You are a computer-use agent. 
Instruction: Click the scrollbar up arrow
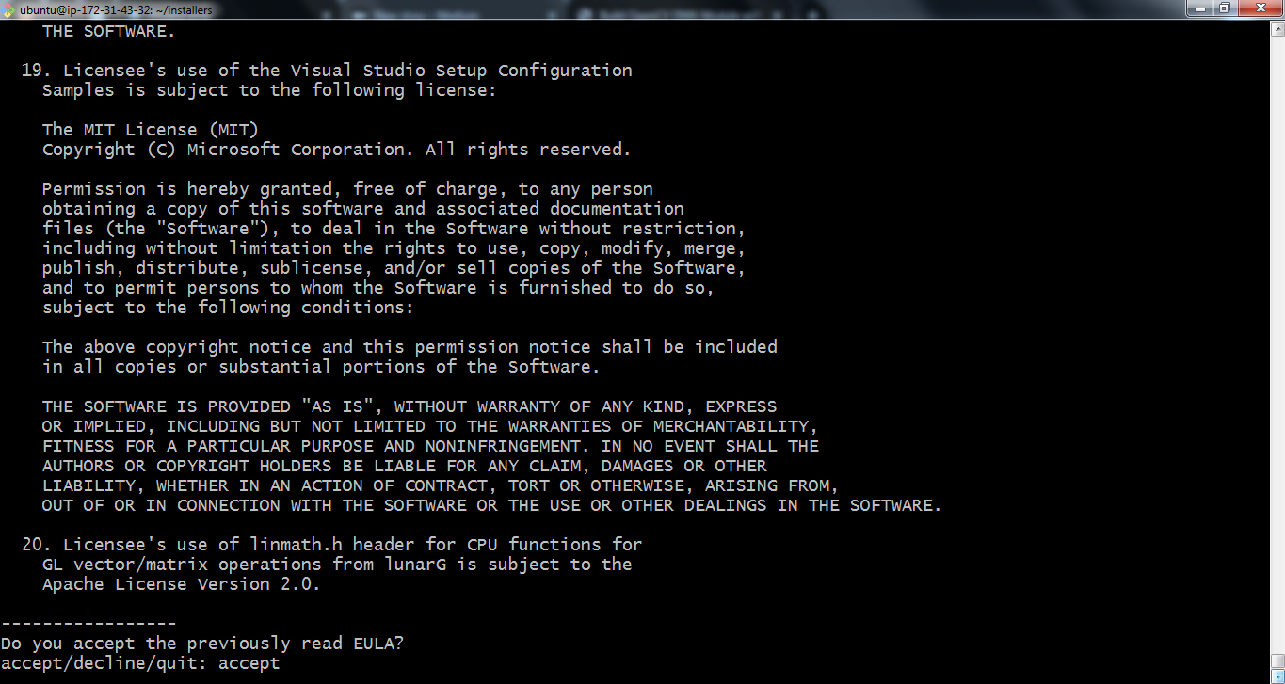[1277, 27]
